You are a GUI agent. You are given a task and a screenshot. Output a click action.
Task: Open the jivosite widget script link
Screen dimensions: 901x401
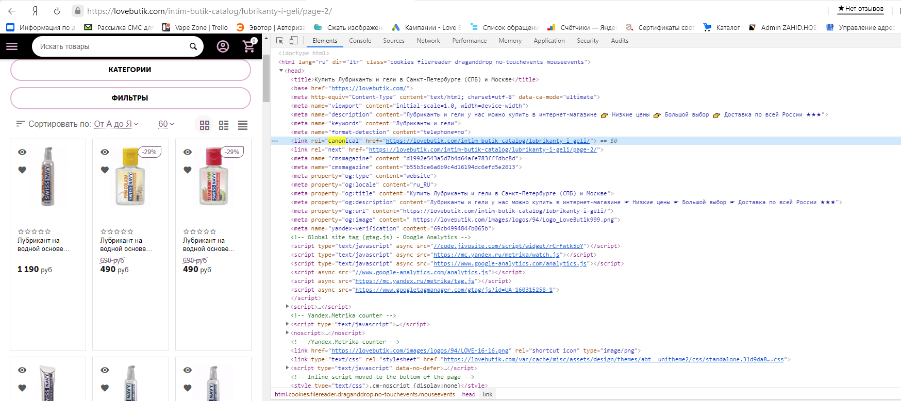click(x=508, y=246)
